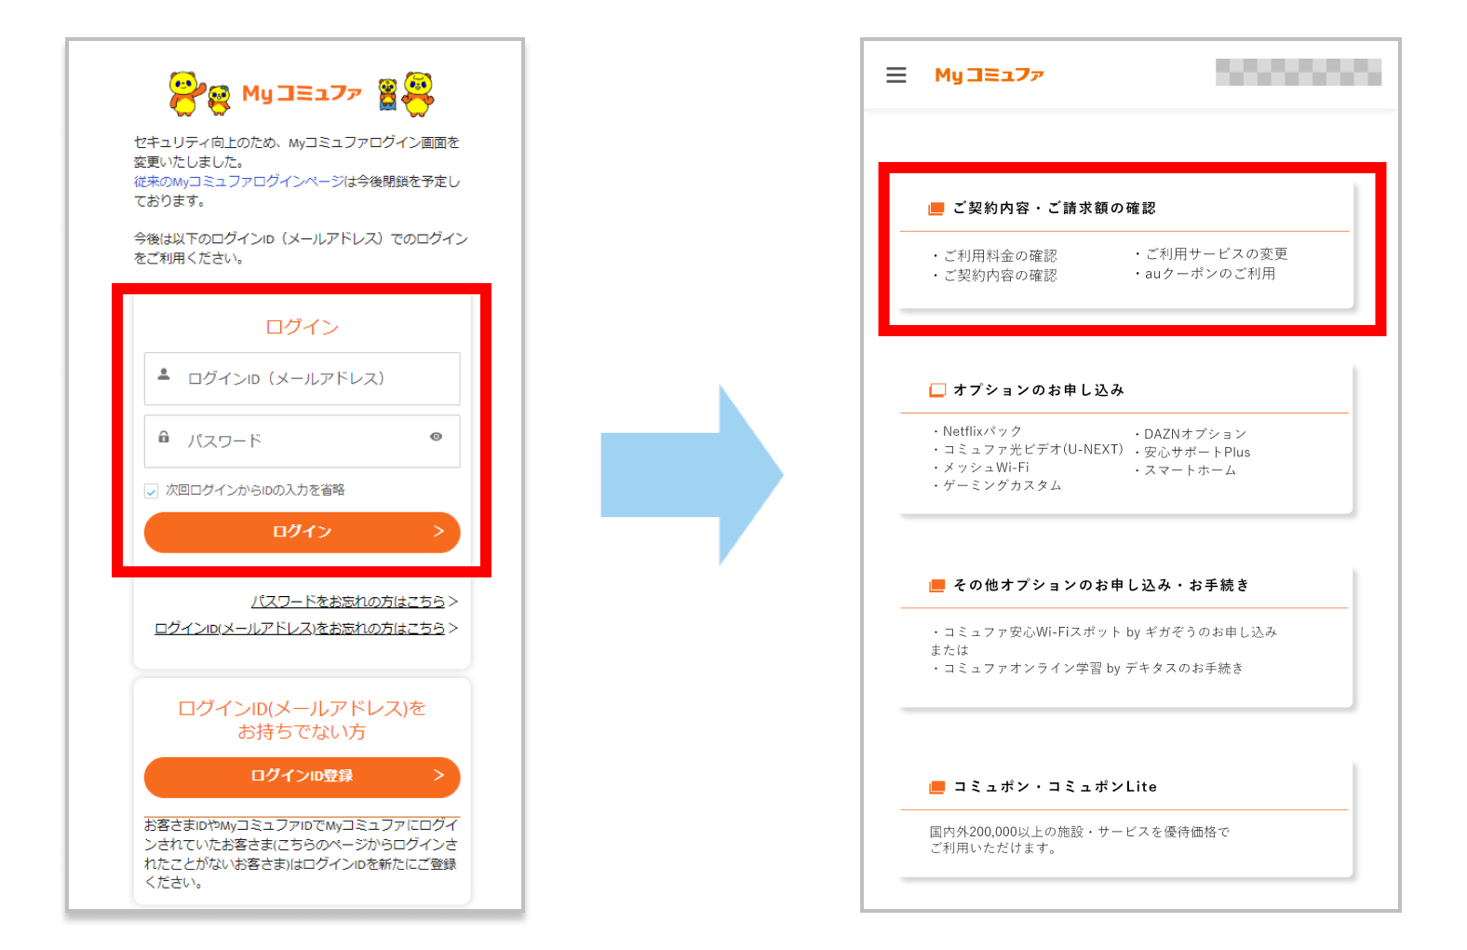Toggle password visibility eye icon

click(436, 437)
